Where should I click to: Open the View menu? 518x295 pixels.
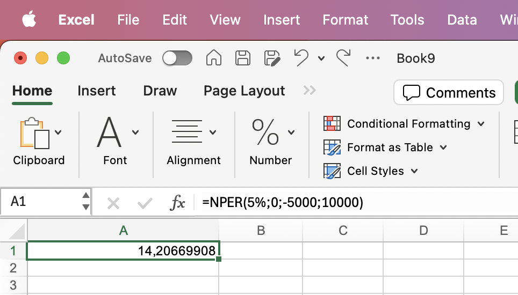pos(225,20)
